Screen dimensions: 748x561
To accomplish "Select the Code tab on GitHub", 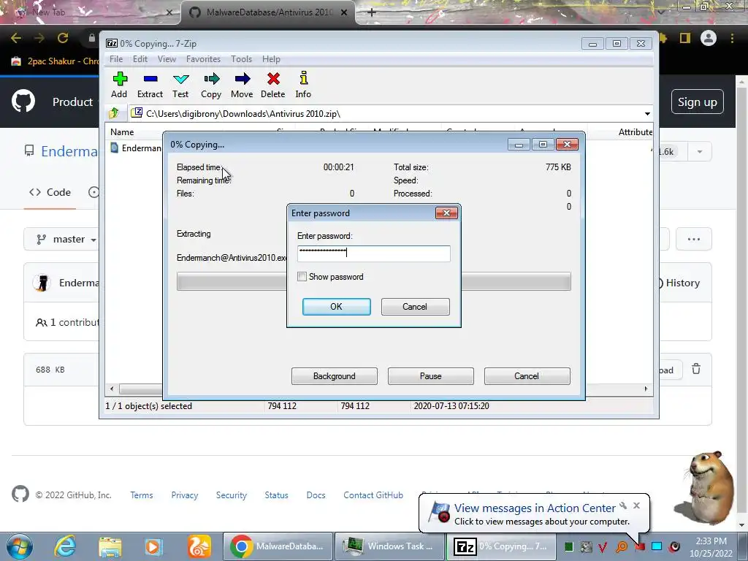I will point(50,192).
